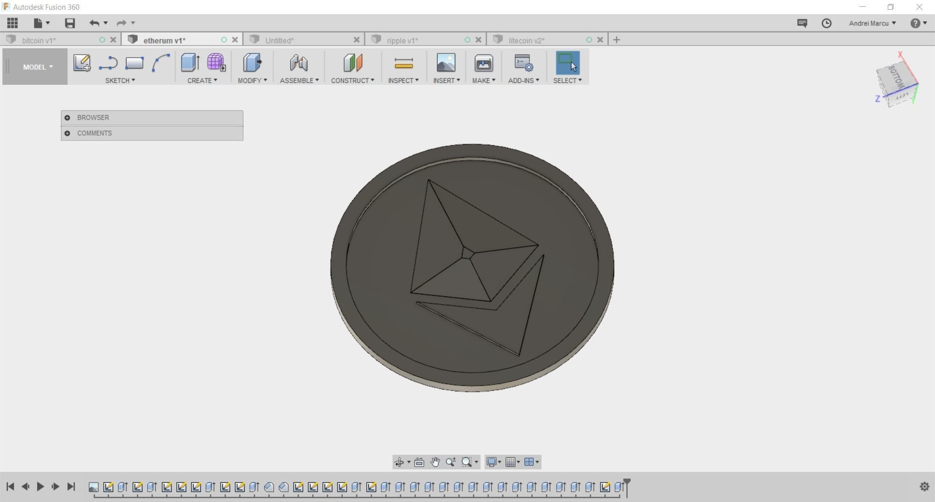Undo the last action
This screenshot has height=502, width=935.
94,23
